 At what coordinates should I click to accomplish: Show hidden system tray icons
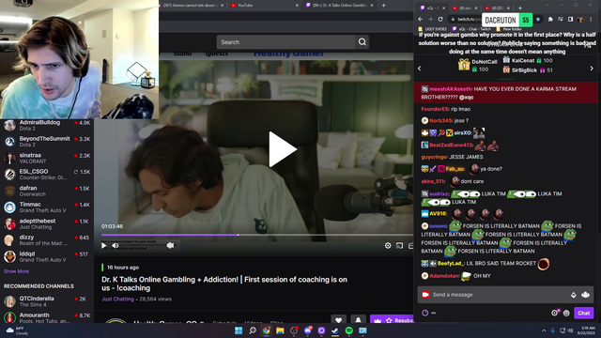(x=544, y=330)
